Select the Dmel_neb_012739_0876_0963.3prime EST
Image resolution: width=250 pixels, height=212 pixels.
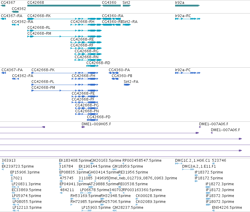coord(143,178)
